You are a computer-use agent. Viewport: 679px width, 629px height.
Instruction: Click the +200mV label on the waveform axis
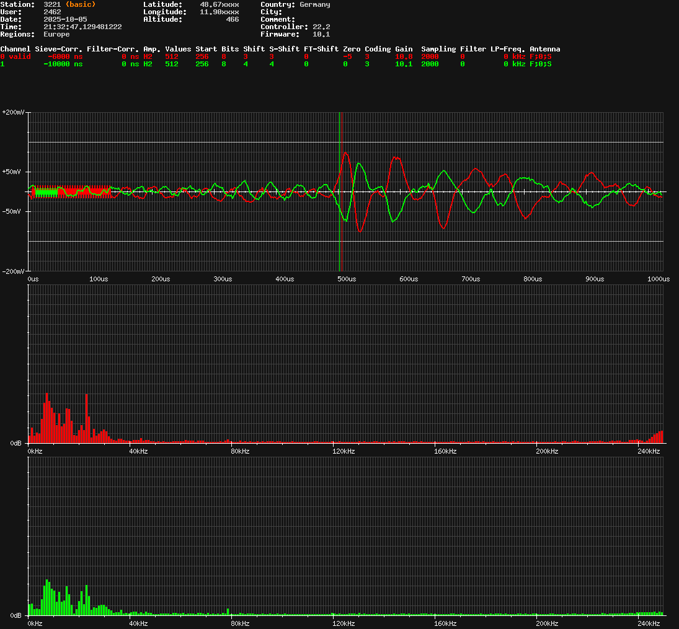pyautogui.click(x=13, y=112)
